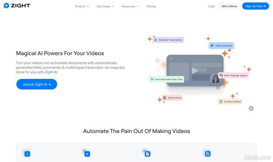Go to the Pricing page
The width and height of the screenshot is (273, 162).
tap(151, 6)
